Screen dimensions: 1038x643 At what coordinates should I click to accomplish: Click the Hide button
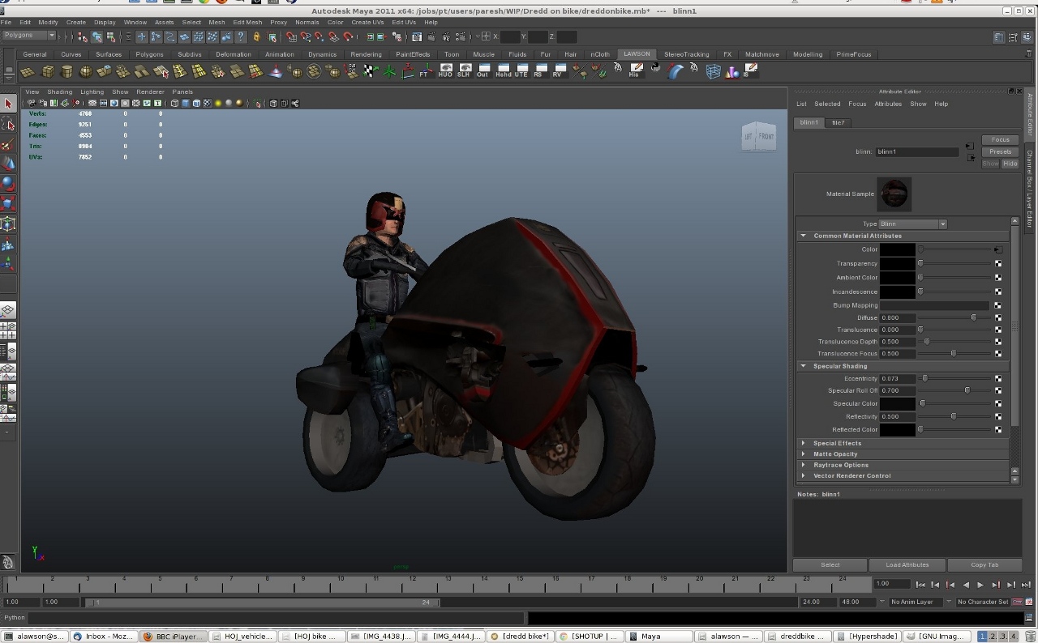click(x=1010, y=164)
